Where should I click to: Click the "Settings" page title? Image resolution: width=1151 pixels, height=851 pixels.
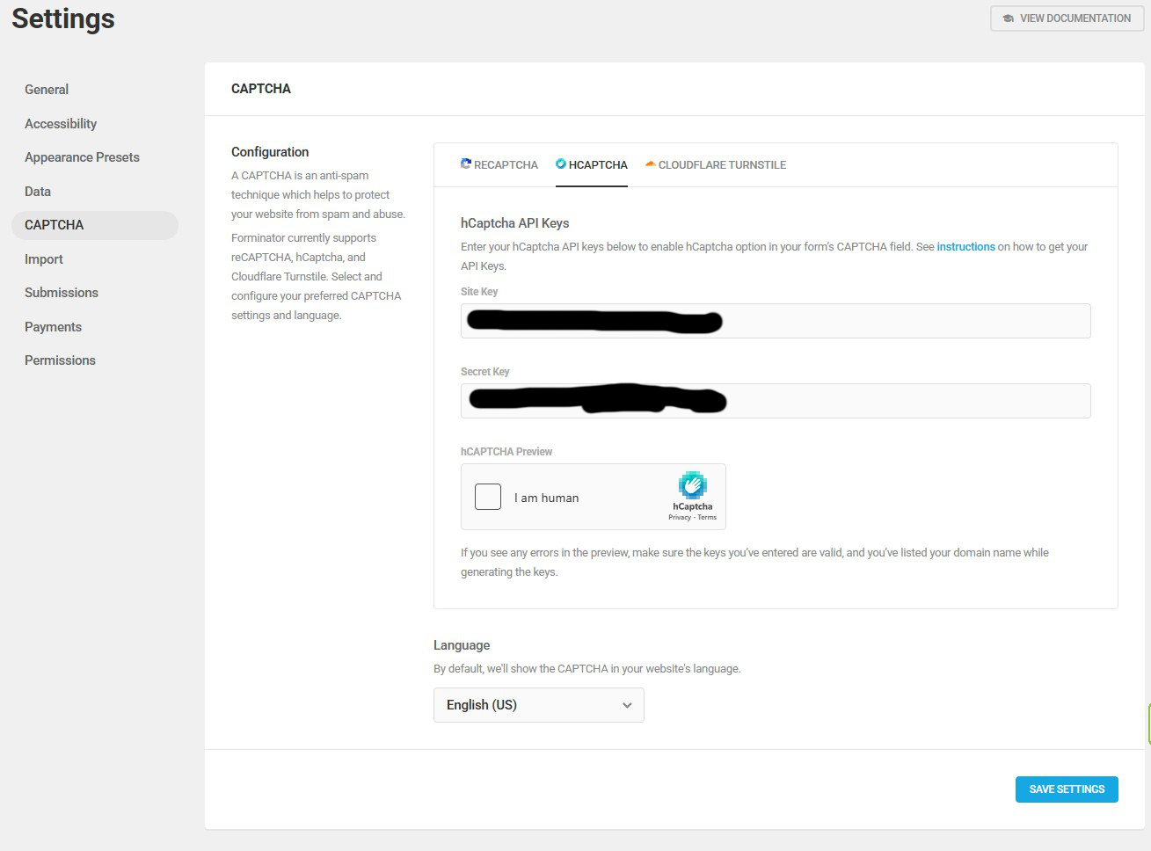pos(63,18)
